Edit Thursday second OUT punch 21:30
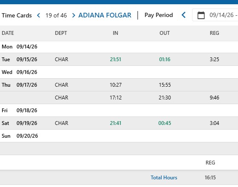This screenshot has width=238, height=187. coord(165,98)
